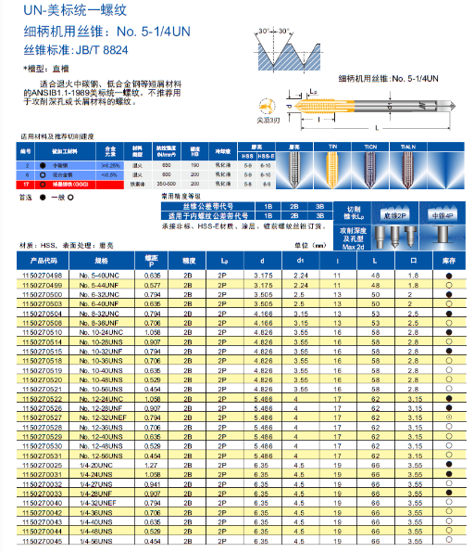474x552 pixels.
Task: Click spec No. 12-28UNF
Action: [101, 408]
